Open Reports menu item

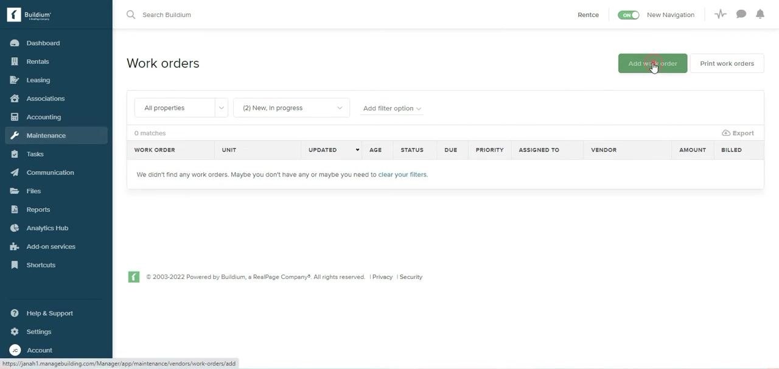(38, 209)
